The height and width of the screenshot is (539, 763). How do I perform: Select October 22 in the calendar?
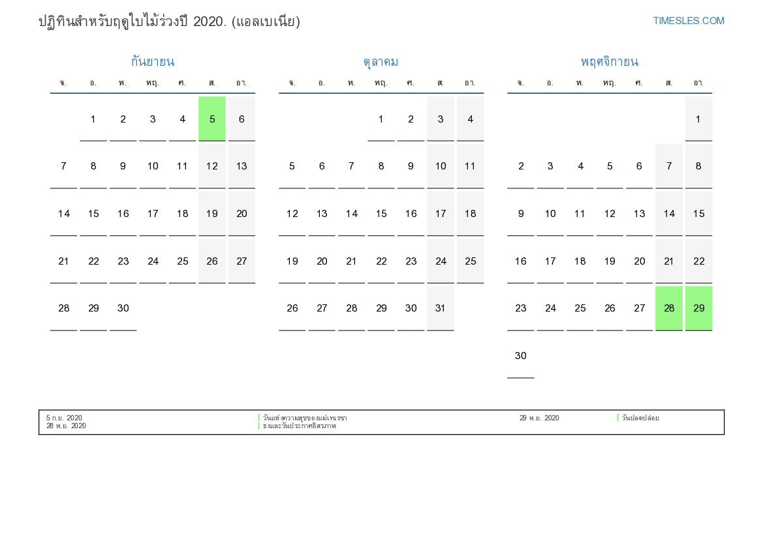click(381, 261)
